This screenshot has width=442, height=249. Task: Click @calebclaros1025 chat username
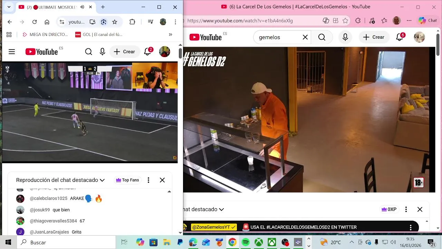click(49, 199)
